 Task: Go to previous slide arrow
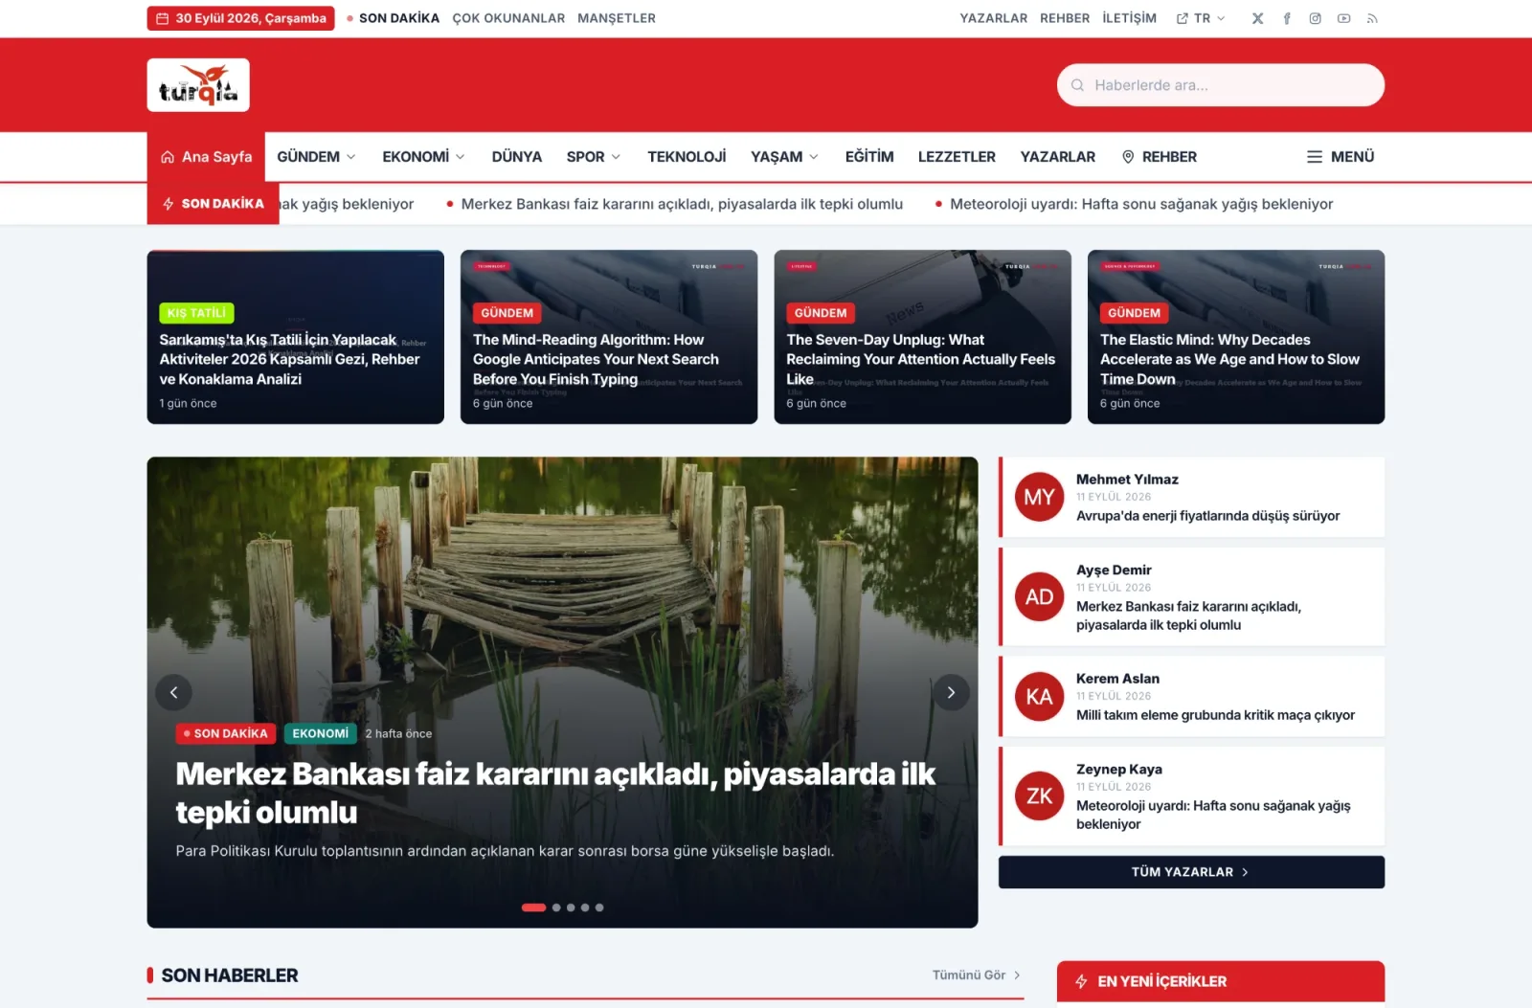173,692
